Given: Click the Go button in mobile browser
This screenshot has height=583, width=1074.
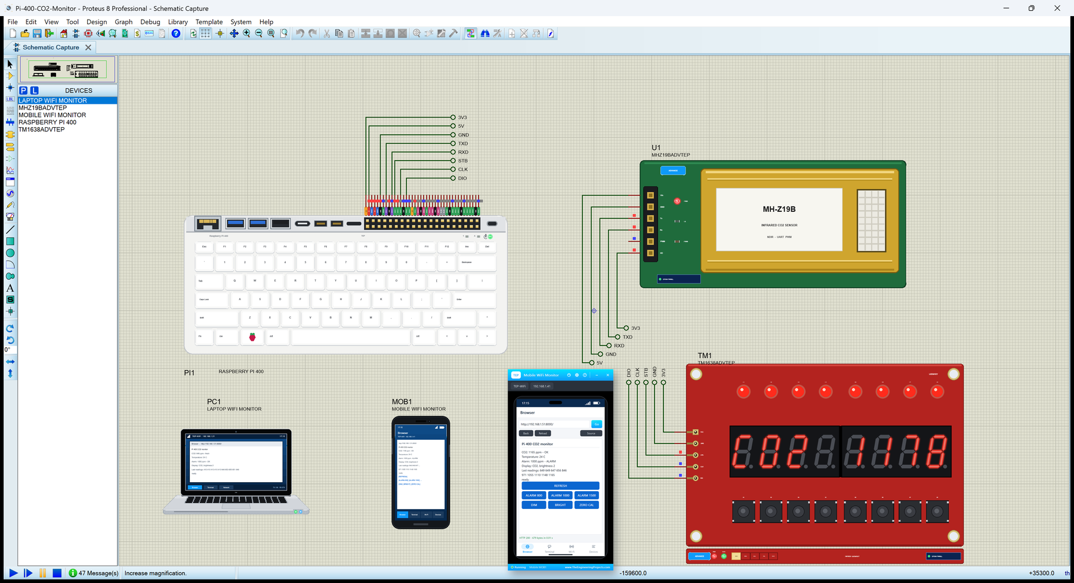Looking at the screenshot, I should click(x=596, y=424).
